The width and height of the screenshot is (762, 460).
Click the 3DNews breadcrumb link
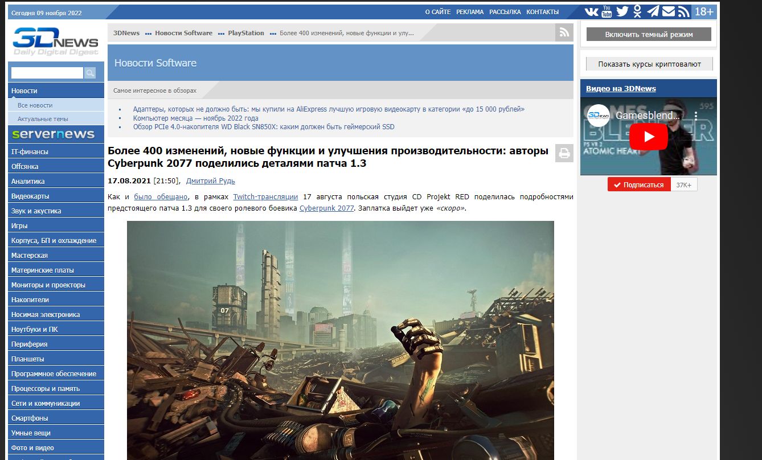(x=126, y=33)
